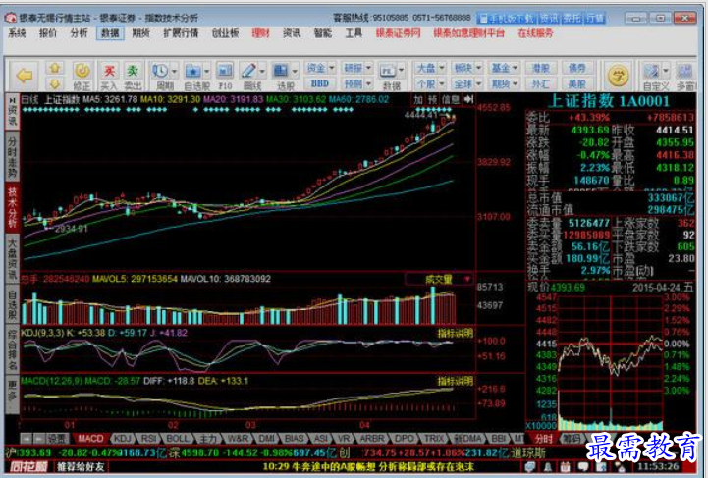
Task: Open the 智能 menu
Action: tap(323, 33)
